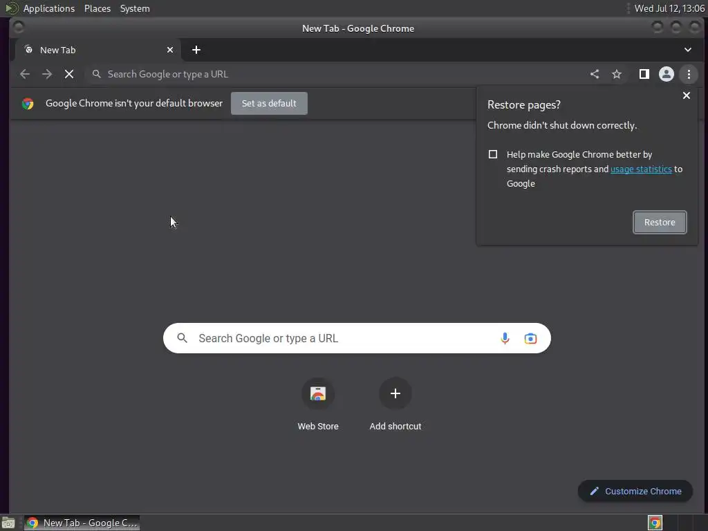Click the search magnifier in address bar
Image resolution: width=708 pixels, height=531 pixels.
(97, 74)
